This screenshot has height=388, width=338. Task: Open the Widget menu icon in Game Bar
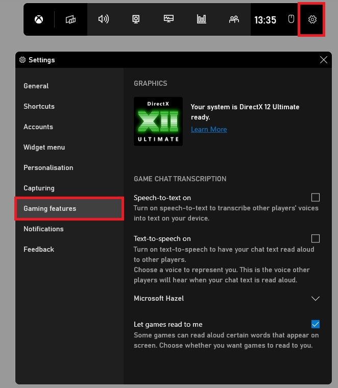coord(70,20)
